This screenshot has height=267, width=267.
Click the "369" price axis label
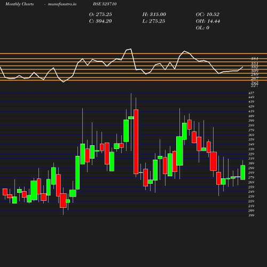(x=252, y=135)
